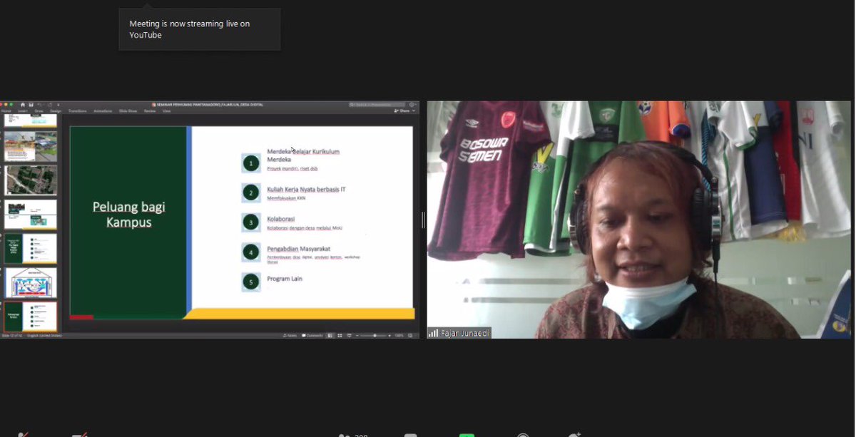
Task: Open the Home tab in PowerPoint ribbon
Action: point(6,111)
